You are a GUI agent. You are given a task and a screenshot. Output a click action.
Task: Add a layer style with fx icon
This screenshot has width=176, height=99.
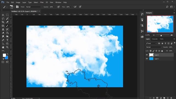[154, 98]
